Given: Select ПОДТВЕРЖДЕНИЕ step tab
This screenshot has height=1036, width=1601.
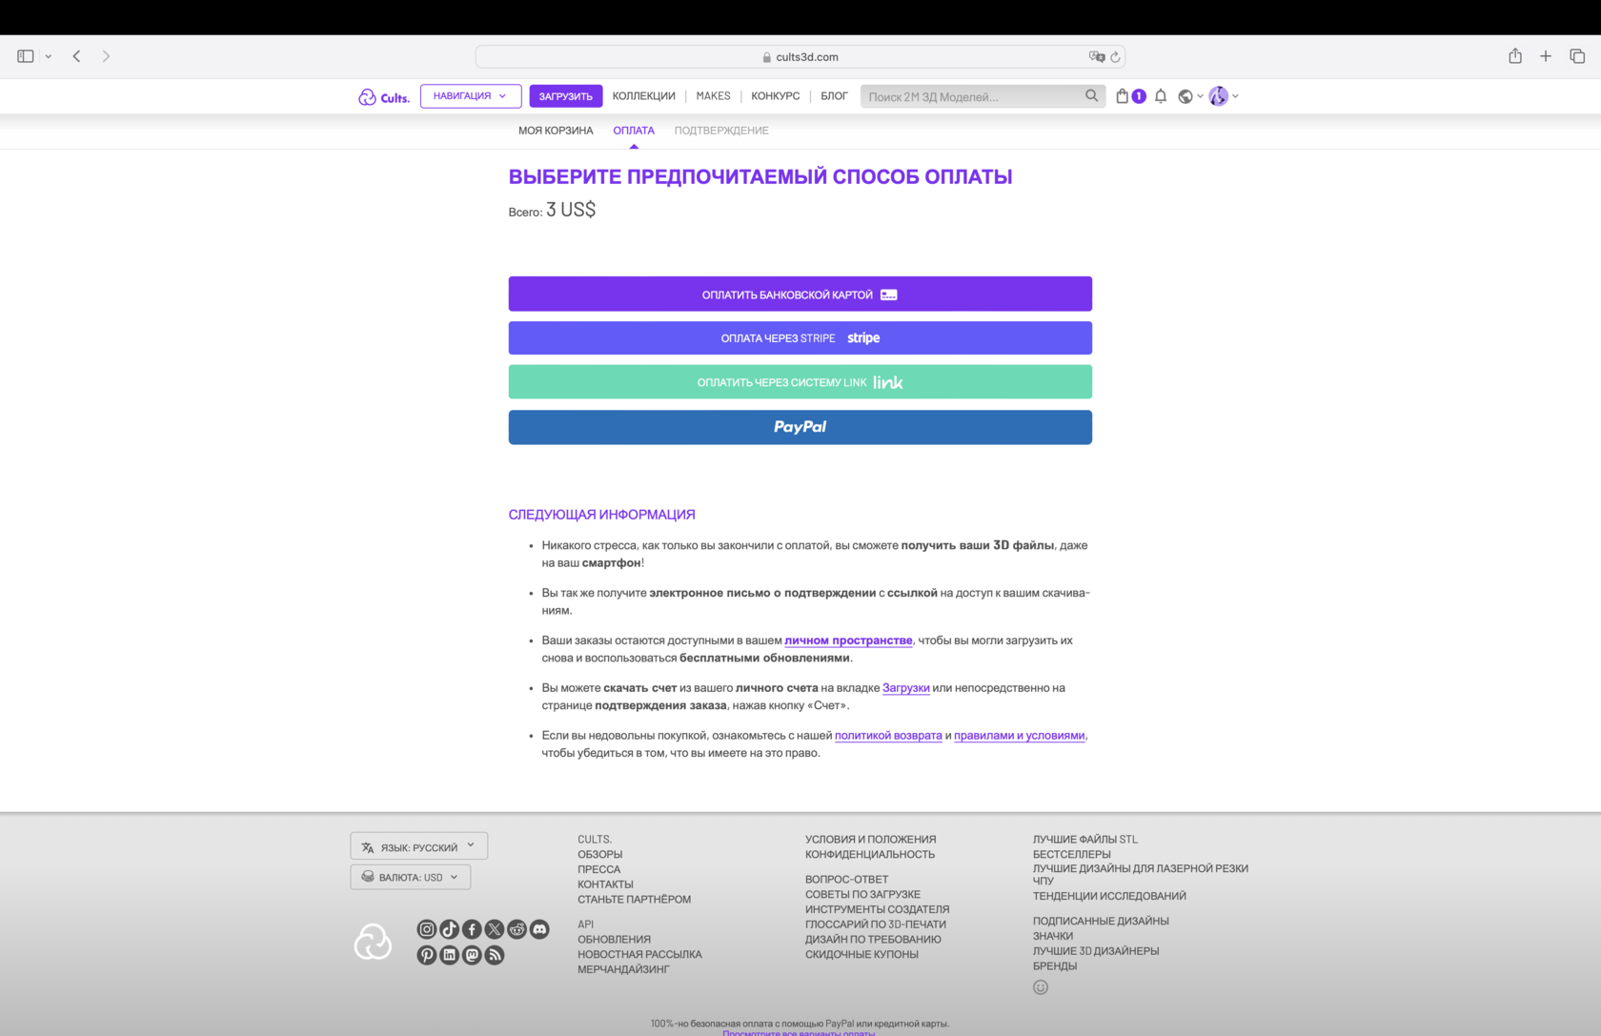Looking at the screenshot, I should pos(721,131).
